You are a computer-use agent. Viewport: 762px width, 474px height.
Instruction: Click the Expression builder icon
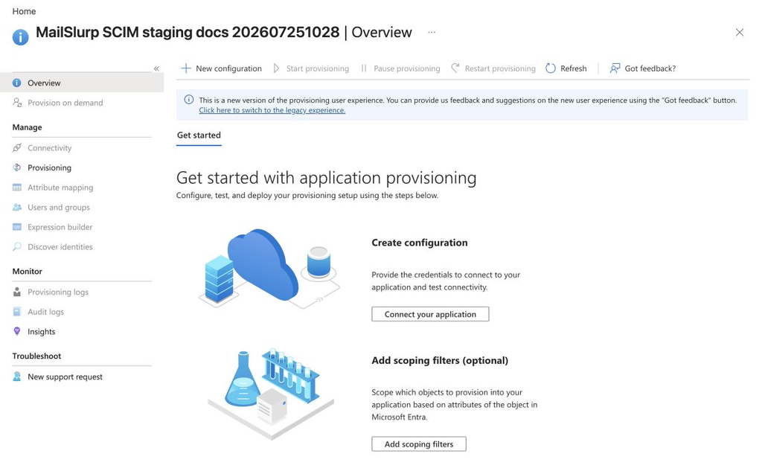point(17,227)
